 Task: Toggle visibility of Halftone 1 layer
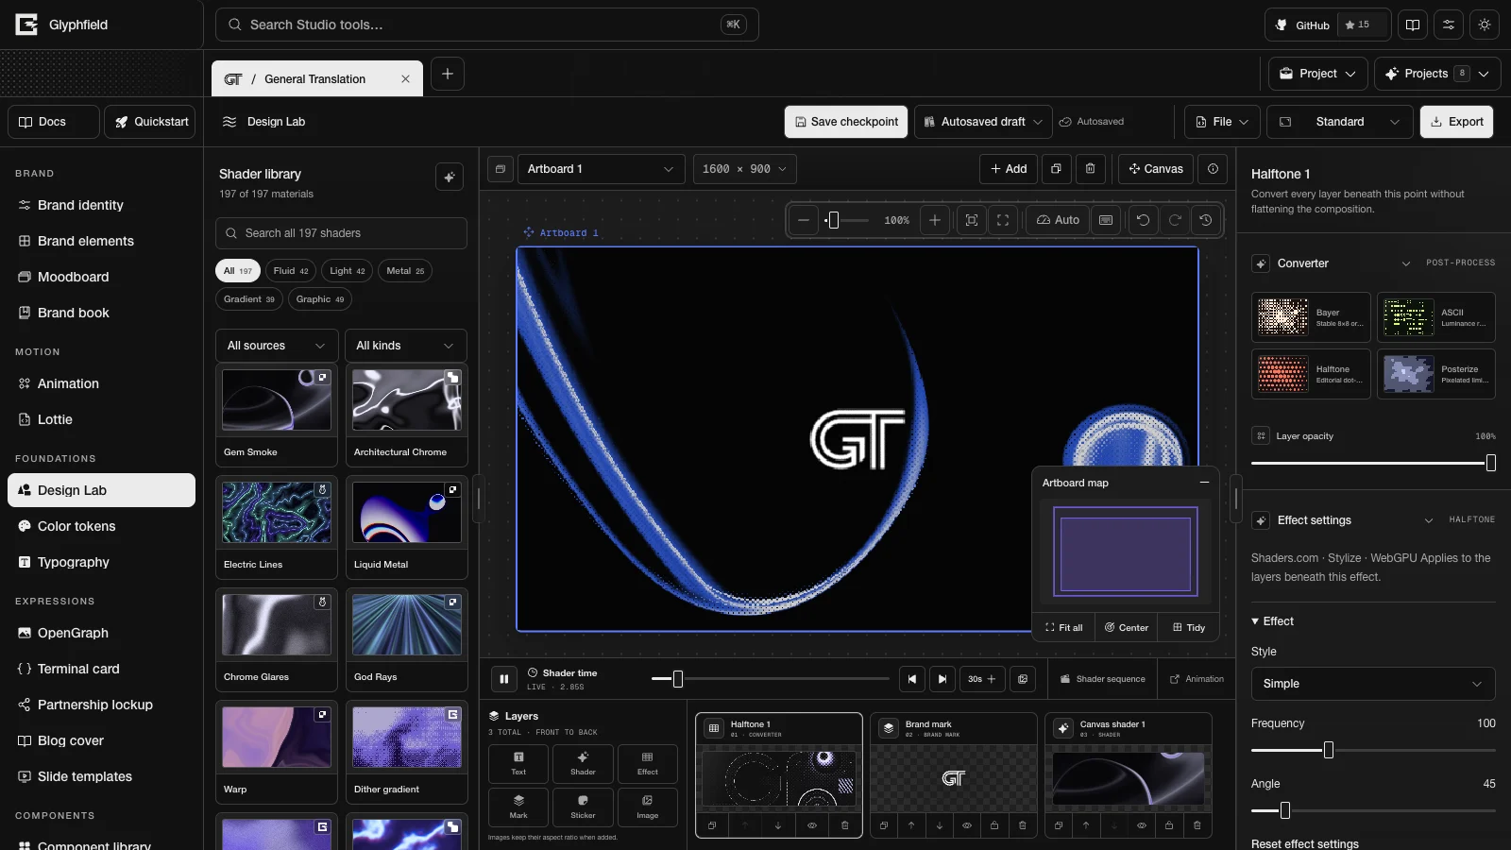tap(811, 825)
